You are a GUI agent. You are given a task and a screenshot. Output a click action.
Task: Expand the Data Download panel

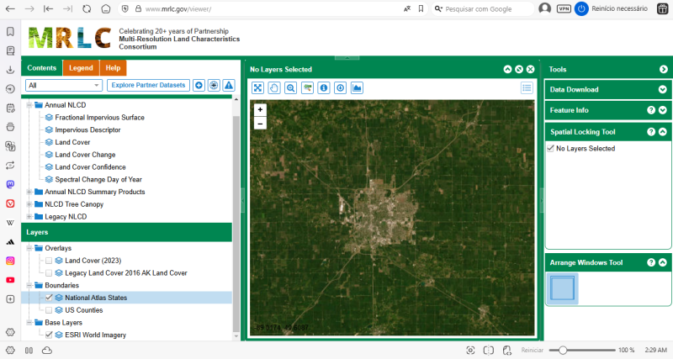tap(663, 90)
